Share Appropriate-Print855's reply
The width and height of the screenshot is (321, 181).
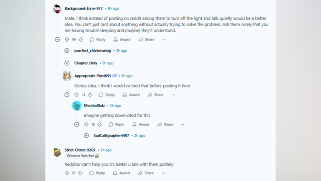[155, 95]
